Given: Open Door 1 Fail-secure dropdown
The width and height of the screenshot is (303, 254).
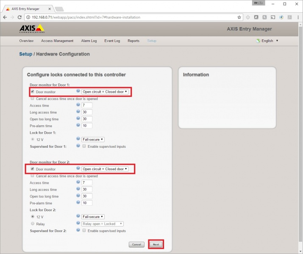Looking at the screenshot, I should click(x=93, y=139).
